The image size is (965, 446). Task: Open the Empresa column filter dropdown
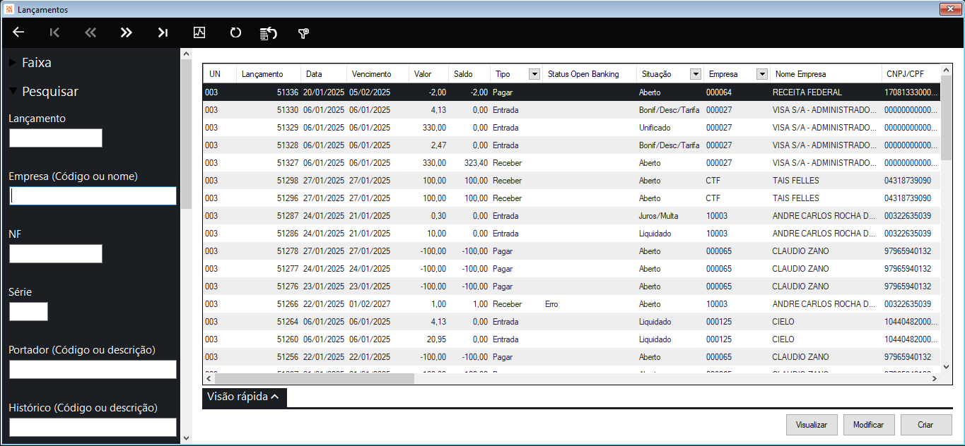761,74
